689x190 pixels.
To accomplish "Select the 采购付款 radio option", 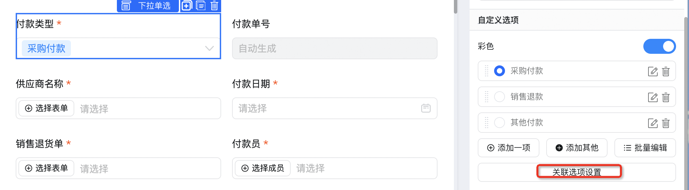I will pyautogui.click(x=500, y=71).
